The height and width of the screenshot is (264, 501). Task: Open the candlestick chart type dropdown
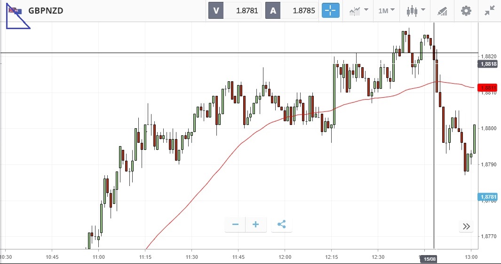click(x=416, y=10)
